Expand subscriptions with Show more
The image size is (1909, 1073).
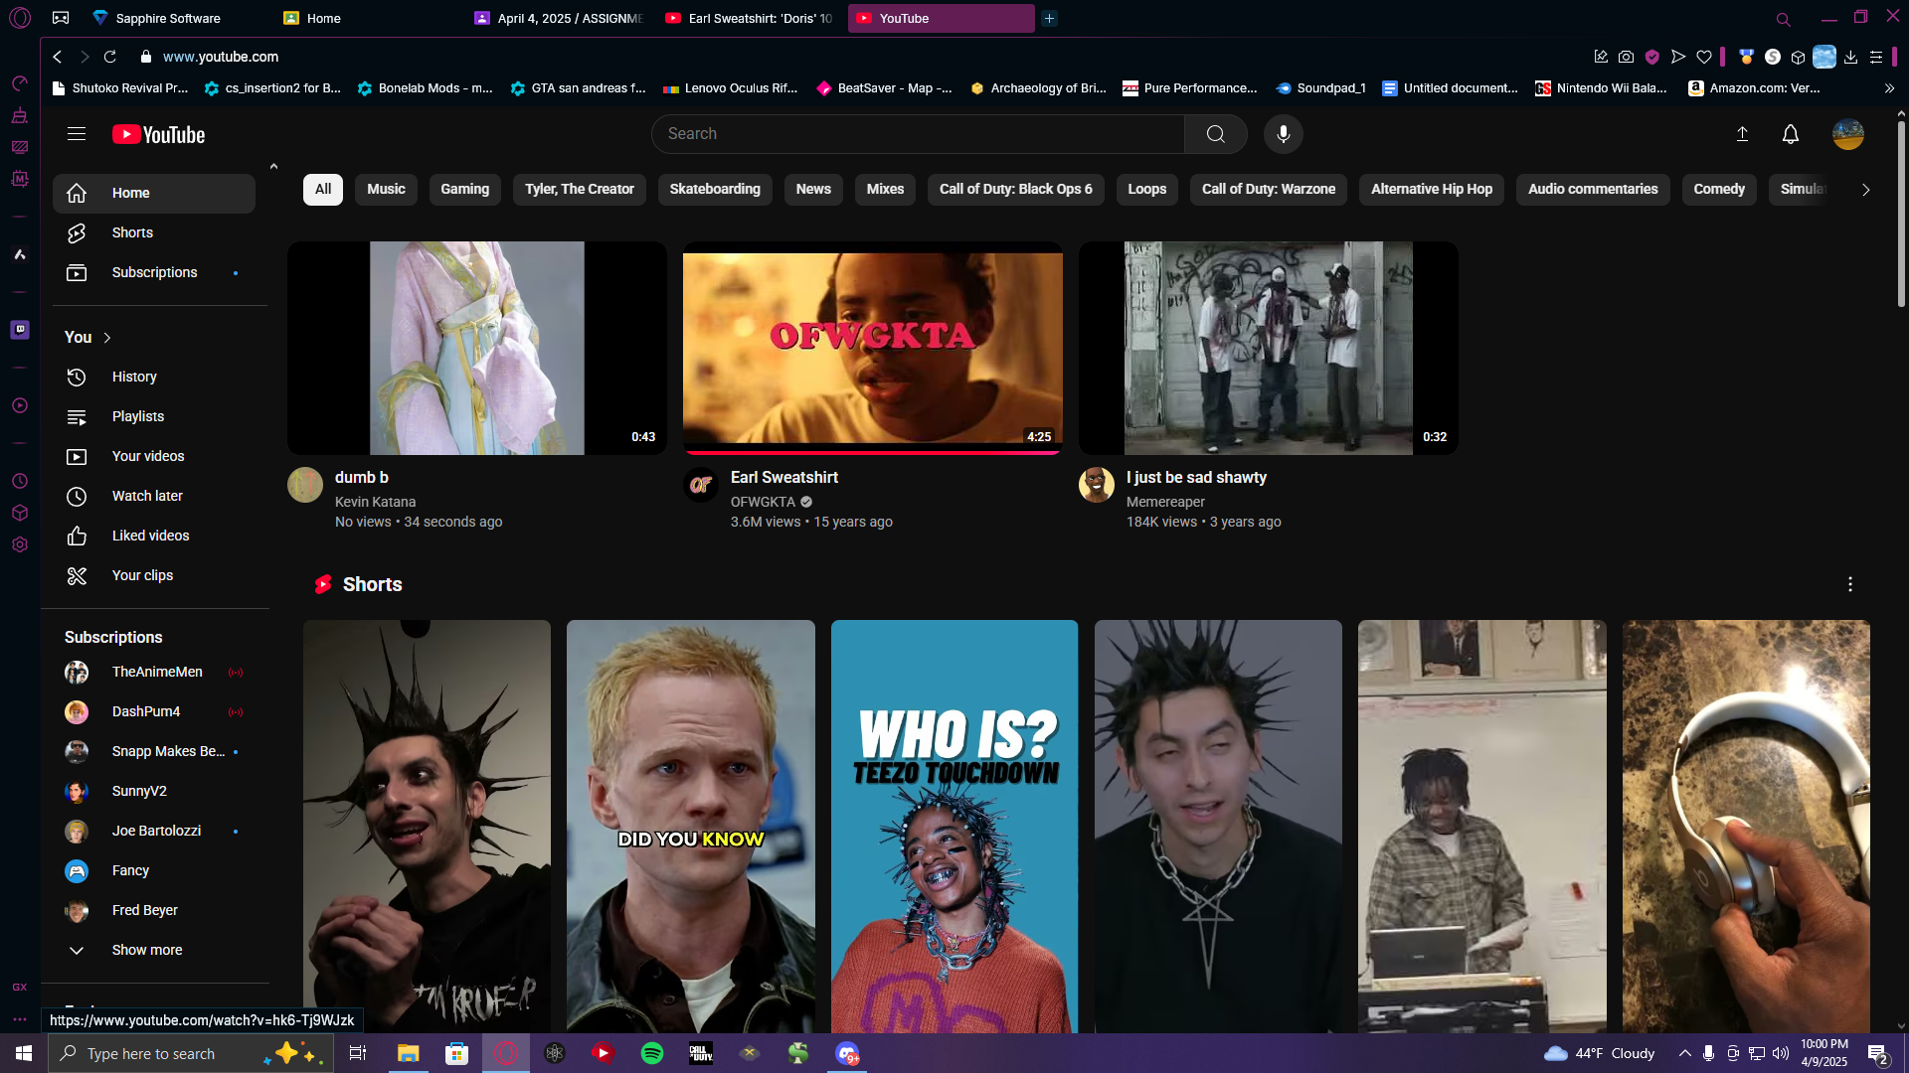pos(154,950)
